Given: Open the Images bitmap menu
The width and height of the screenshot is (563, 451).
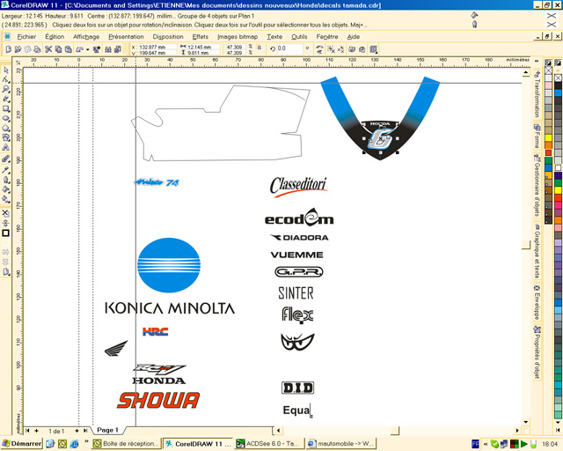Looking at the screenshot, I should [238, 37].
